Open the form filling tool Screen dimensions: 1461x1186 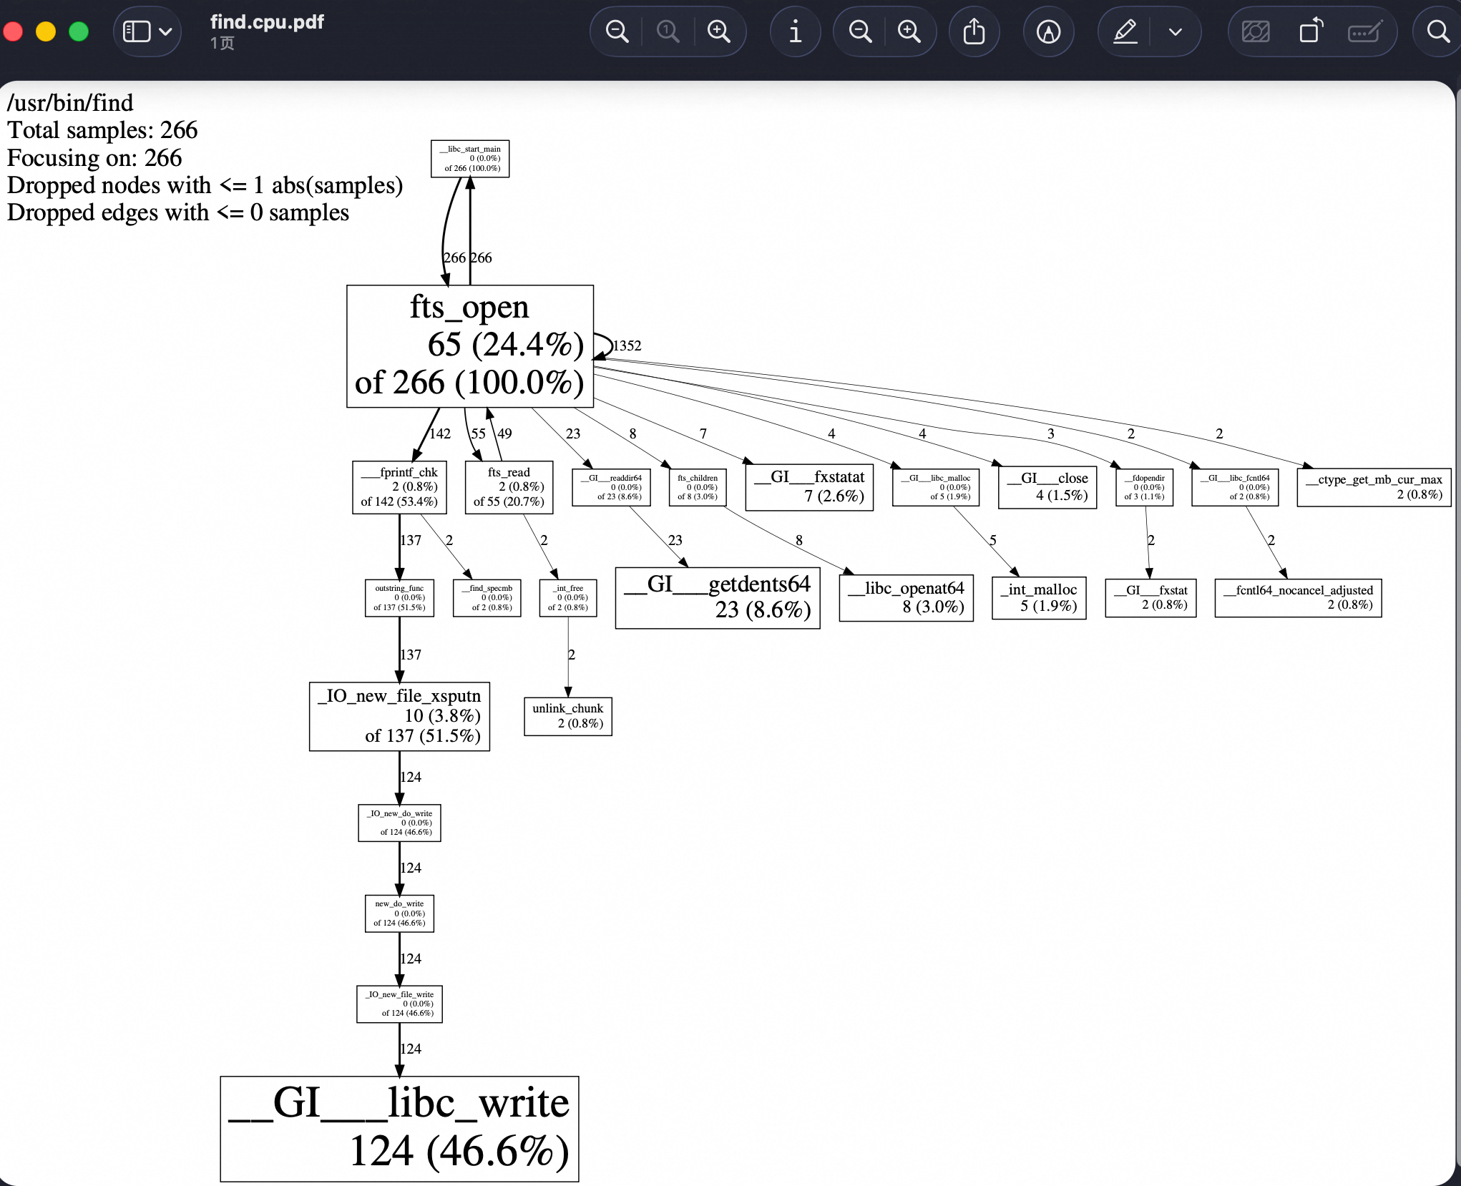pos(1364,31)
